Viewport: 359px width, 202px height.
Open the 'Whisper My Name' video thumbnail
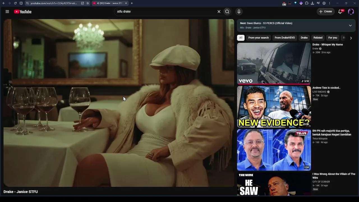tap(274, 63)
